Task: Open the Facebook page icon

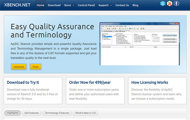Action: point(177,4)
